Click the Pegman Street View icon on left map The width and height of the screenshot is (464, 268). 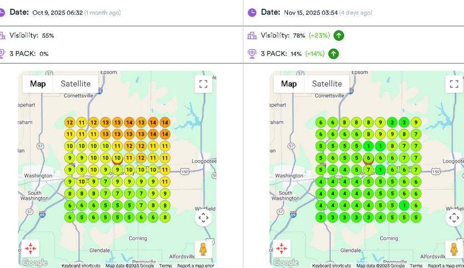point(203,249)
